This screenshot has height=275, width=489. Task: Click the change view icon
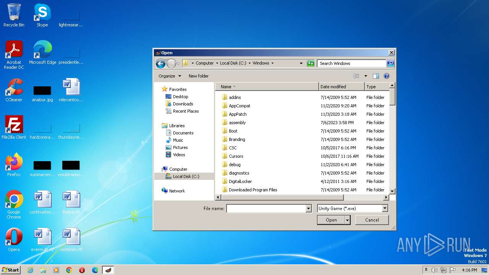coord(356,76)
